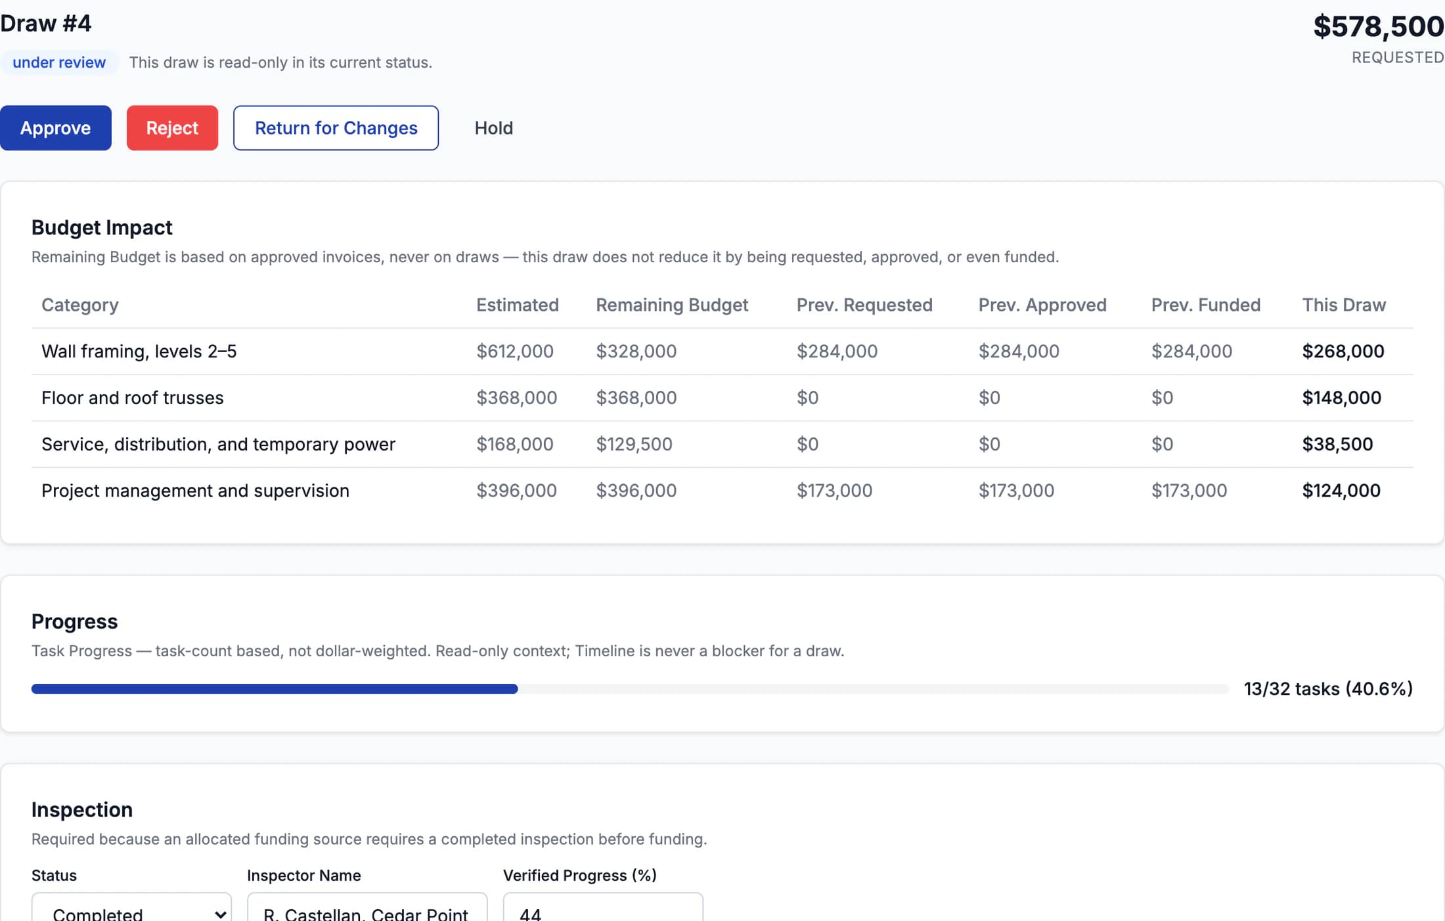Viewport: 1445px width, 921px height.
Task: Click the Estimated column header
Action: click(518, 305)
